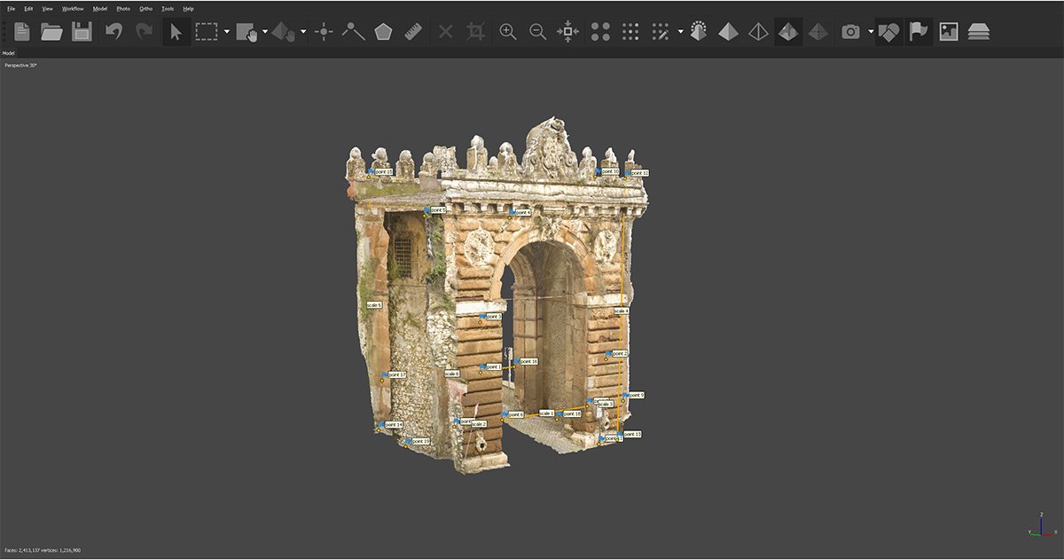Viewport: 1064px width, 559px height.
Task: Click the 'Perspective 30°' view label
Action: point(21,66)
